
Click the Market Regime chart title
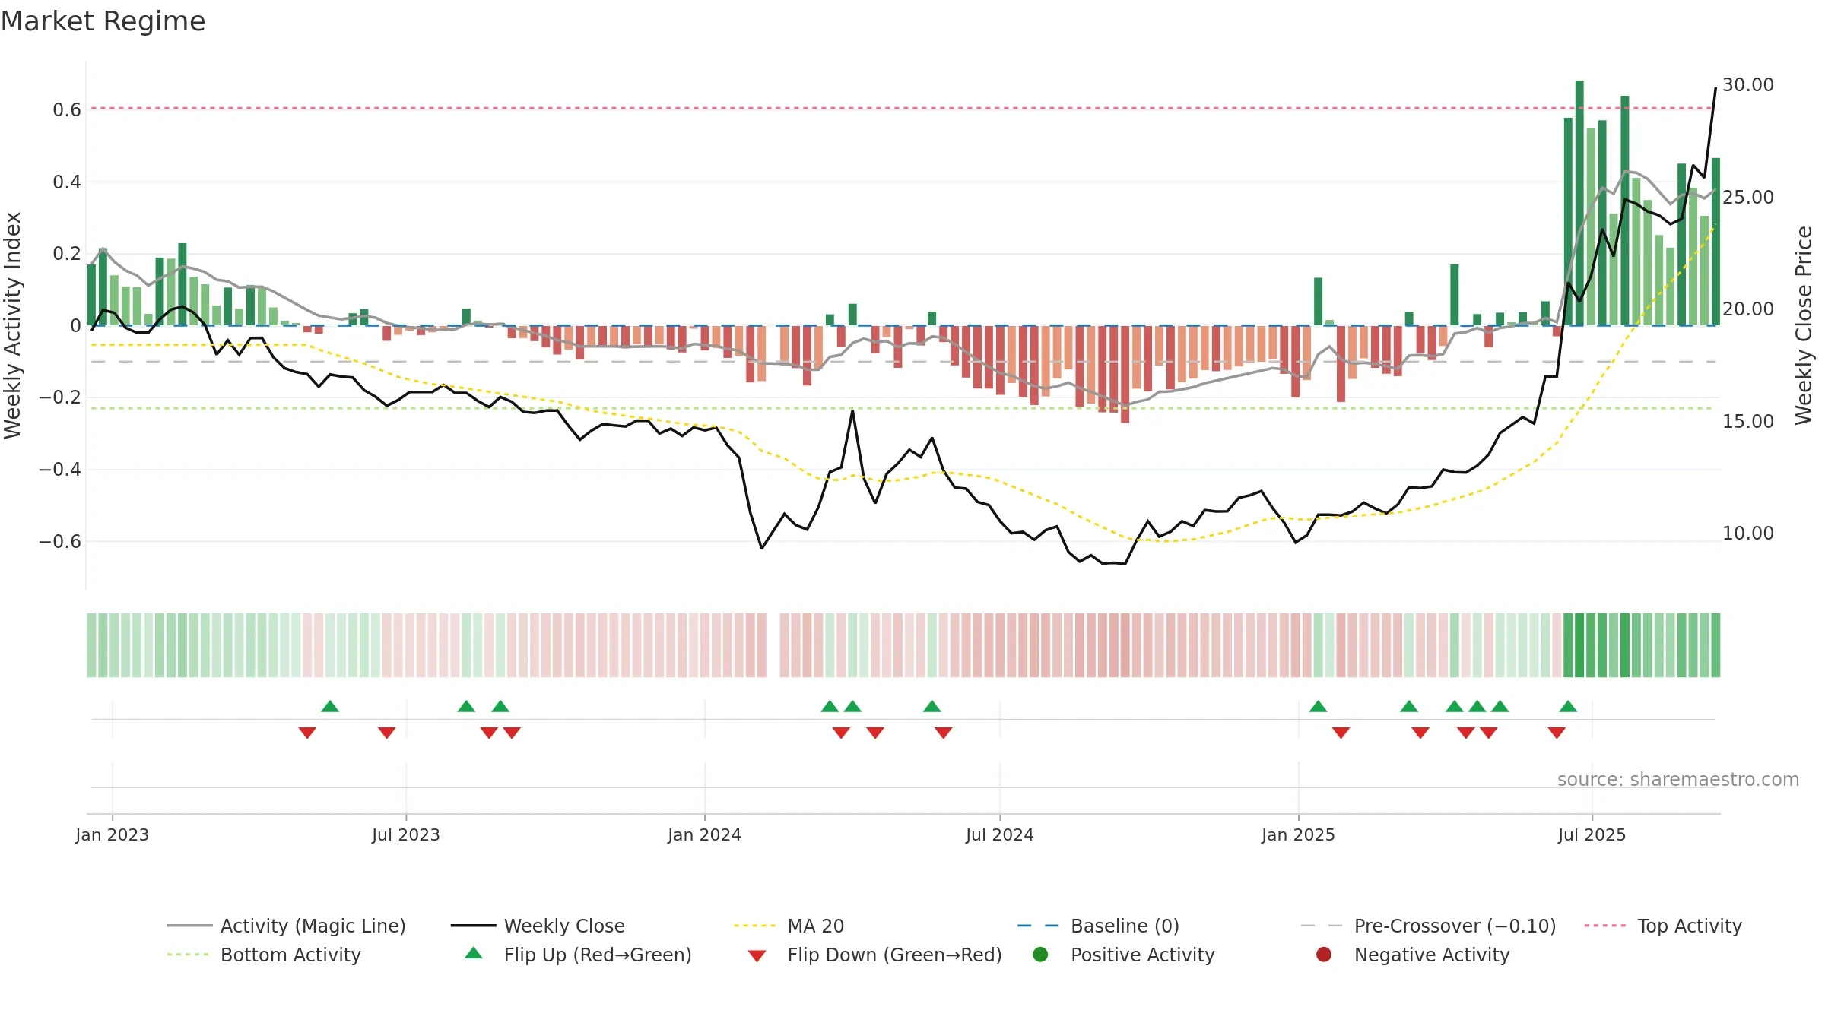click(103, 21)
